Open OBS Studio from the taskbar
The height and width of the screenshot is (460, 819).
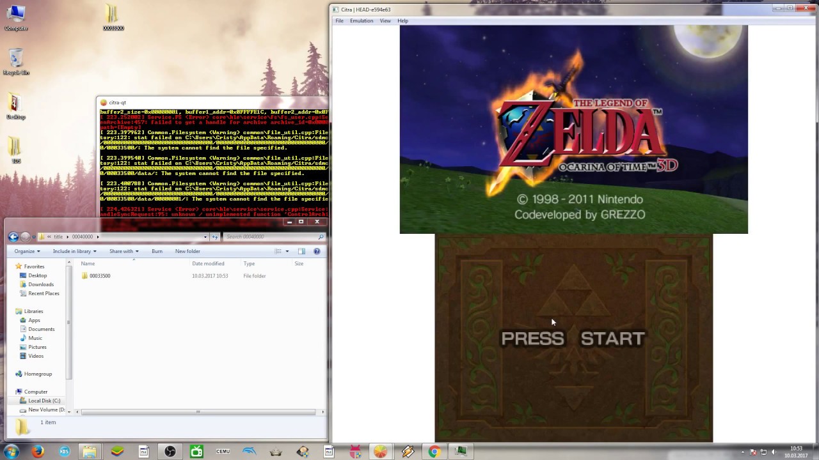170,452
